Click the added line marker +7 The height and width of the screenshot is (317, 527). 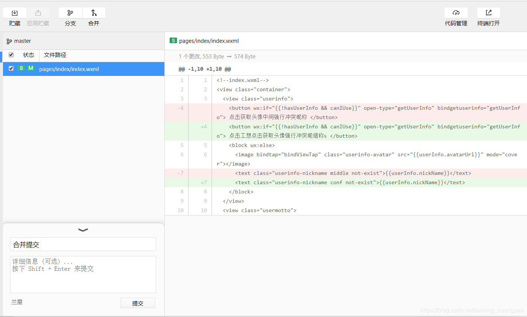[x=204, y=182]
